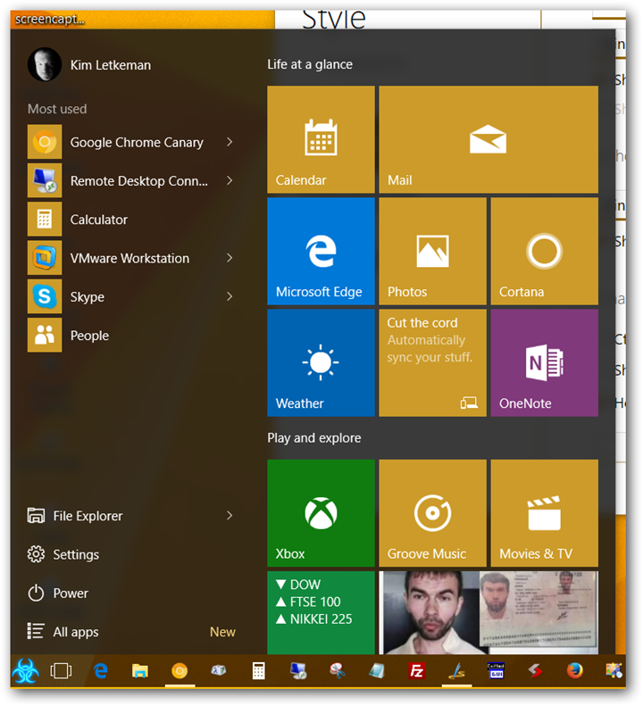Open the stock tile showing DOW
643x706 pixels.
coord(321,613)
